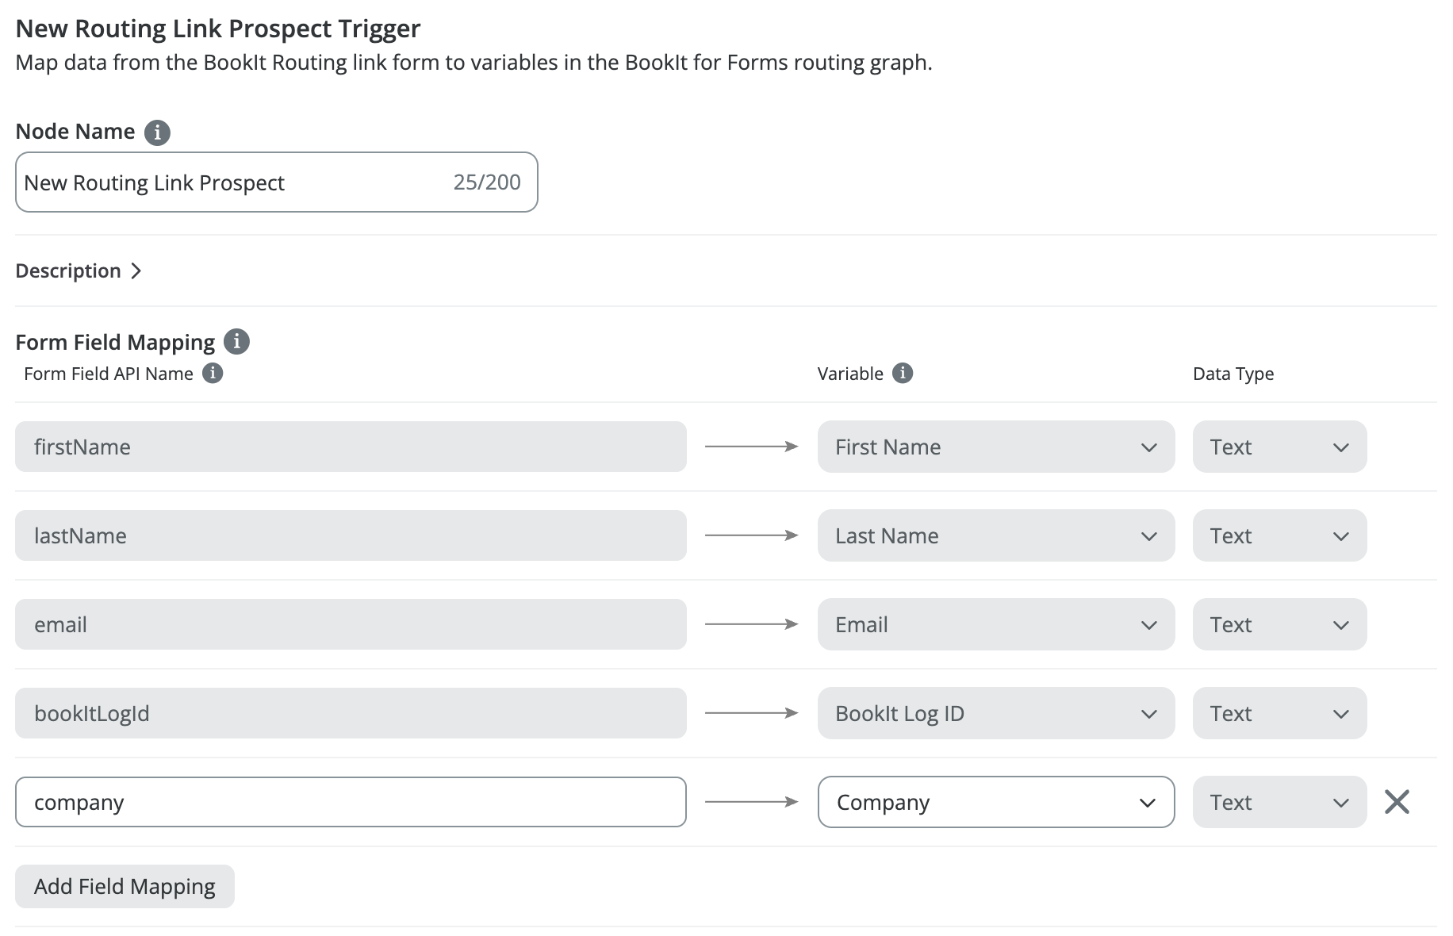This screenshot has width=1453, height=936.
Task: Open data type dropdown for bookItLogId row
Action: coord(1279,713)
